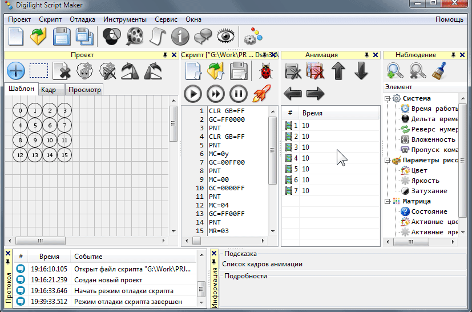Launch the rocket icon
472x312 pixels.
(261, 93)
